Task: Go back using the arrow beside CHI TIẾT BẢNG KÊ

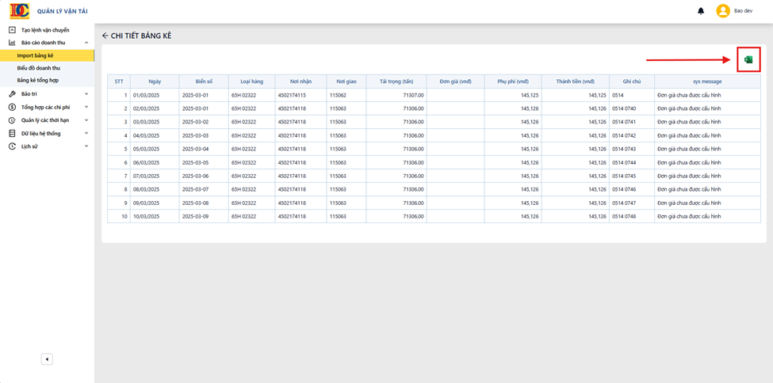Action: pos(105,36)
